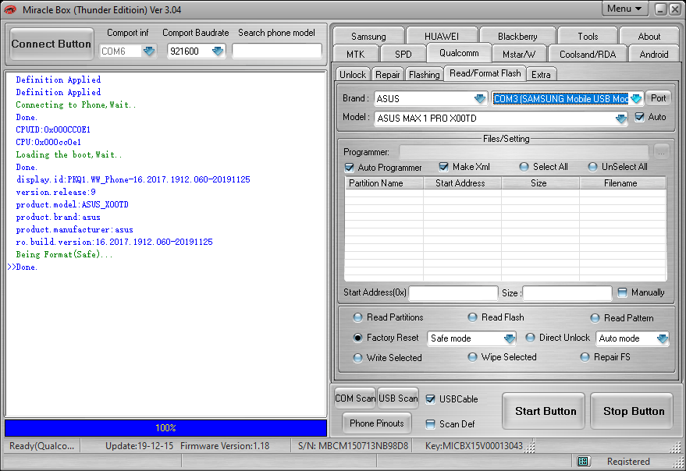Select the Write Selected option
686x471 pixels.
(x=358, y=358)
